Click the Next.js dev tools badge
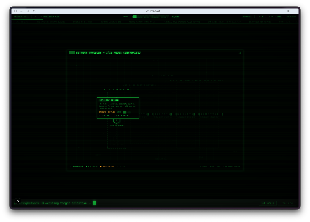 tap(17, 201)
